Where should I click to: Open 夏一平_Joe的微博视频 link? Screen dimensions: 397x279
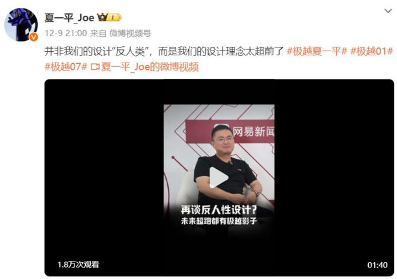click(x=150, y=67)
